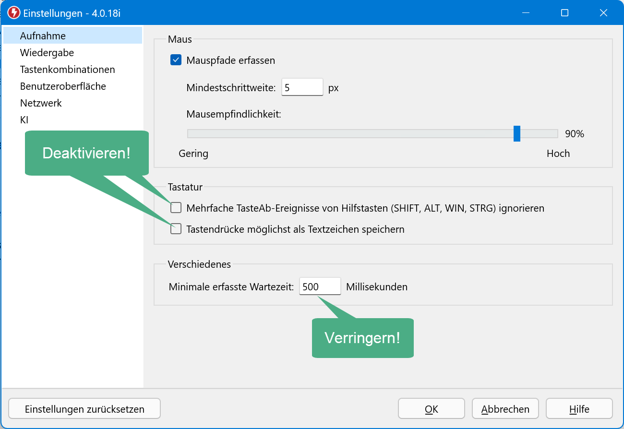Select Netzwerk in the sidebar
The height and width of the screenshot is (429, 624).
41,103
